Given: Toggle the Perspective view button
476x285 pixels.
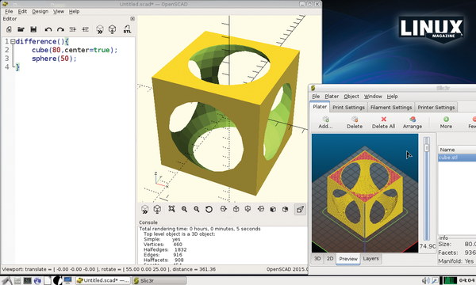Looking at the screenshot, I should point(300,209).
